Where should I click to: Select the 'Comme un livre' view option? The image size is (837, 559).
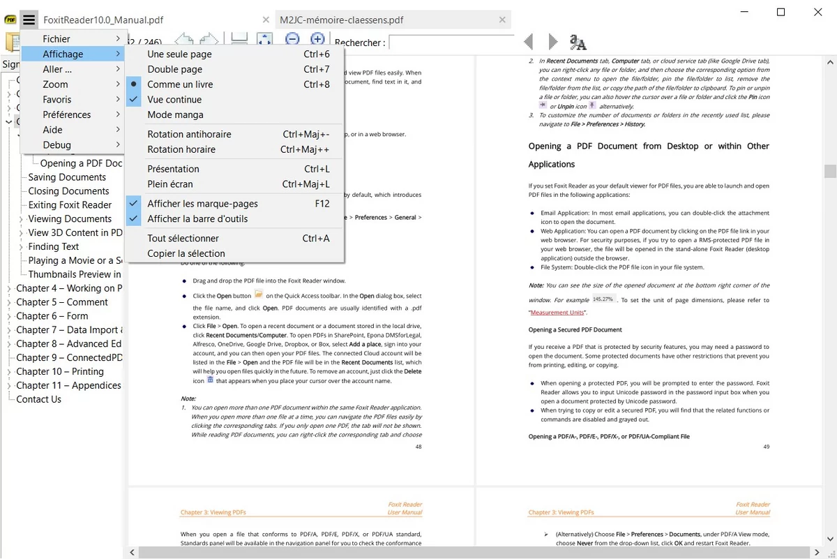pos(180,84)
